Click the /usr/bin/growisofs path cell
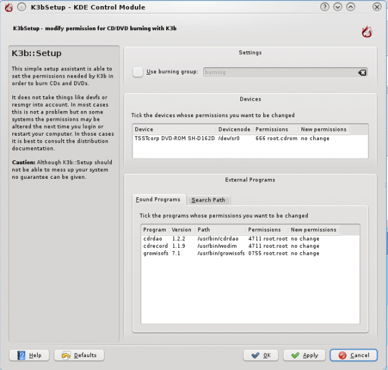388x370 pixels. [x=221, y=253]
